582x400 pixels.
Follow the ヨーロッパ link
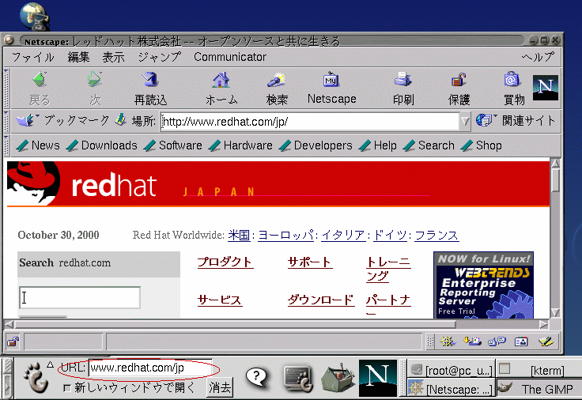click(x=285, y=235)
